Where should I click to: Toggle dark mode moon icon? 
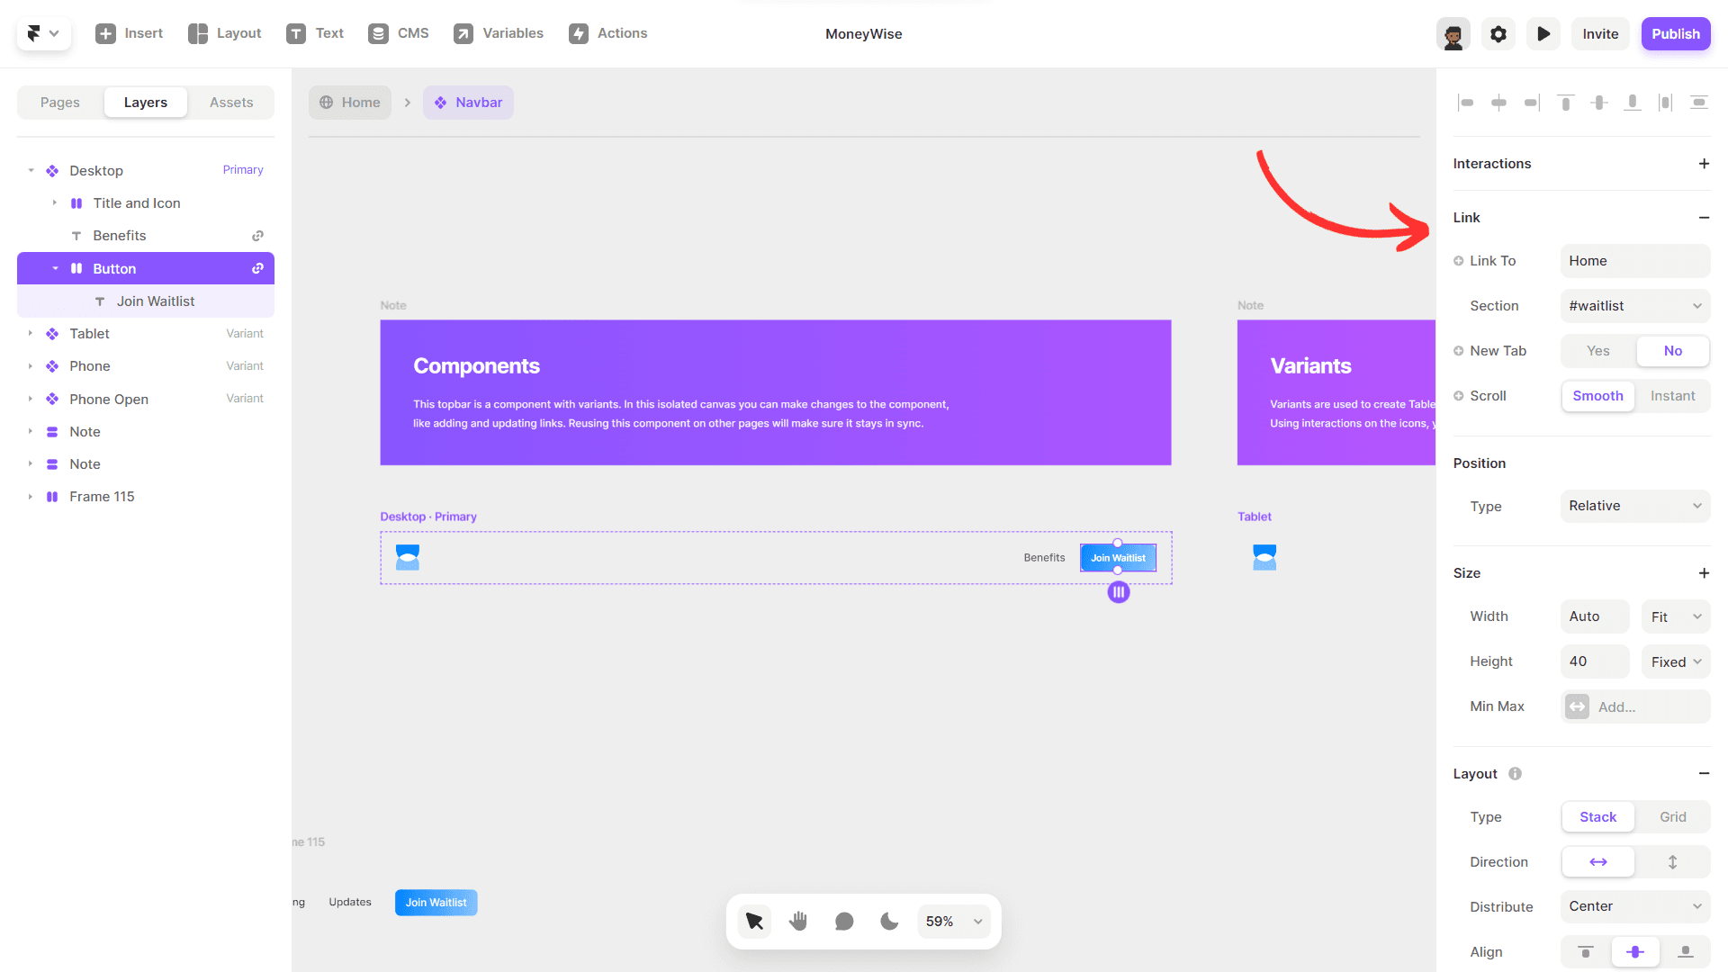[889, 921]
